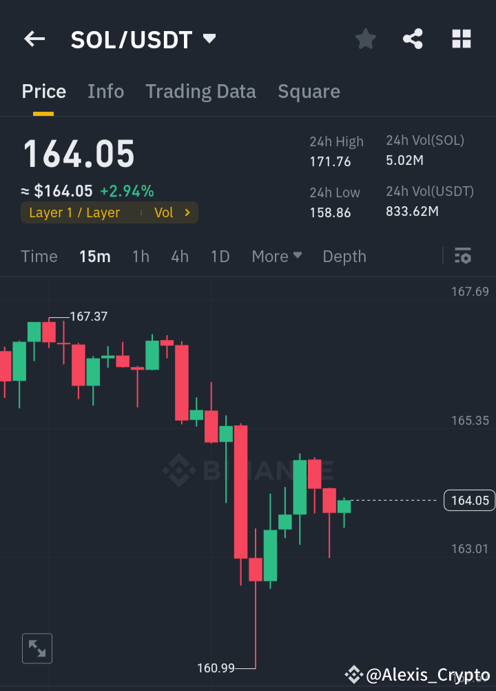The image size is (496, 691).
Task: Click the grid layout icon top right
Action: tap(461, 39)
